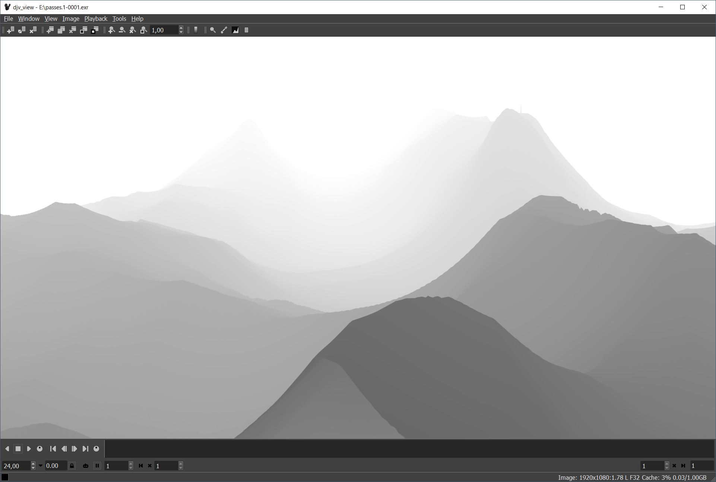Viewport: 716px width, 482px height.
Task: Open the color picker eyedropper tool
Action: pyautogui.click(x=224, y=30)
